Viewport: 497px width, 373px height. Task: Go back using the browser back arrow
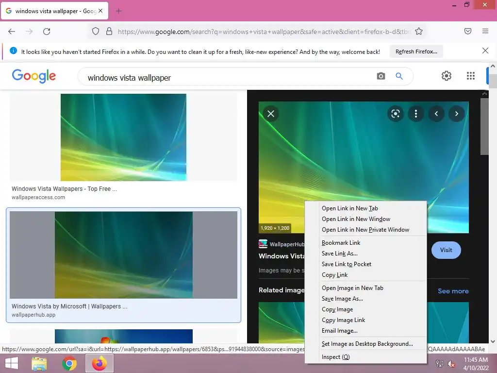coord(12,32)
